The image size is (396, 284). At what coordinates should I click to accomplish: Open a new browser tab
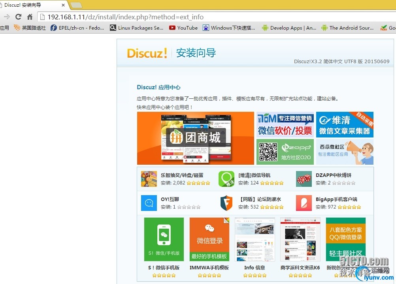tap(76, 5)
